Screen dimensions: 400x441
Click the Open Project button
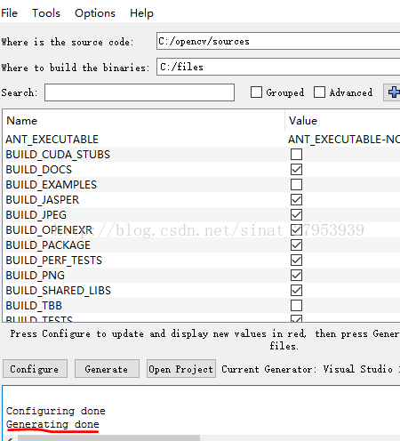[x=181, y=369]
